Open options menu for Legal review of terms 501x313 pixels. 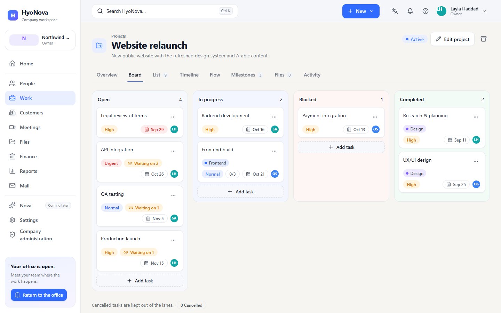[174, 117]
